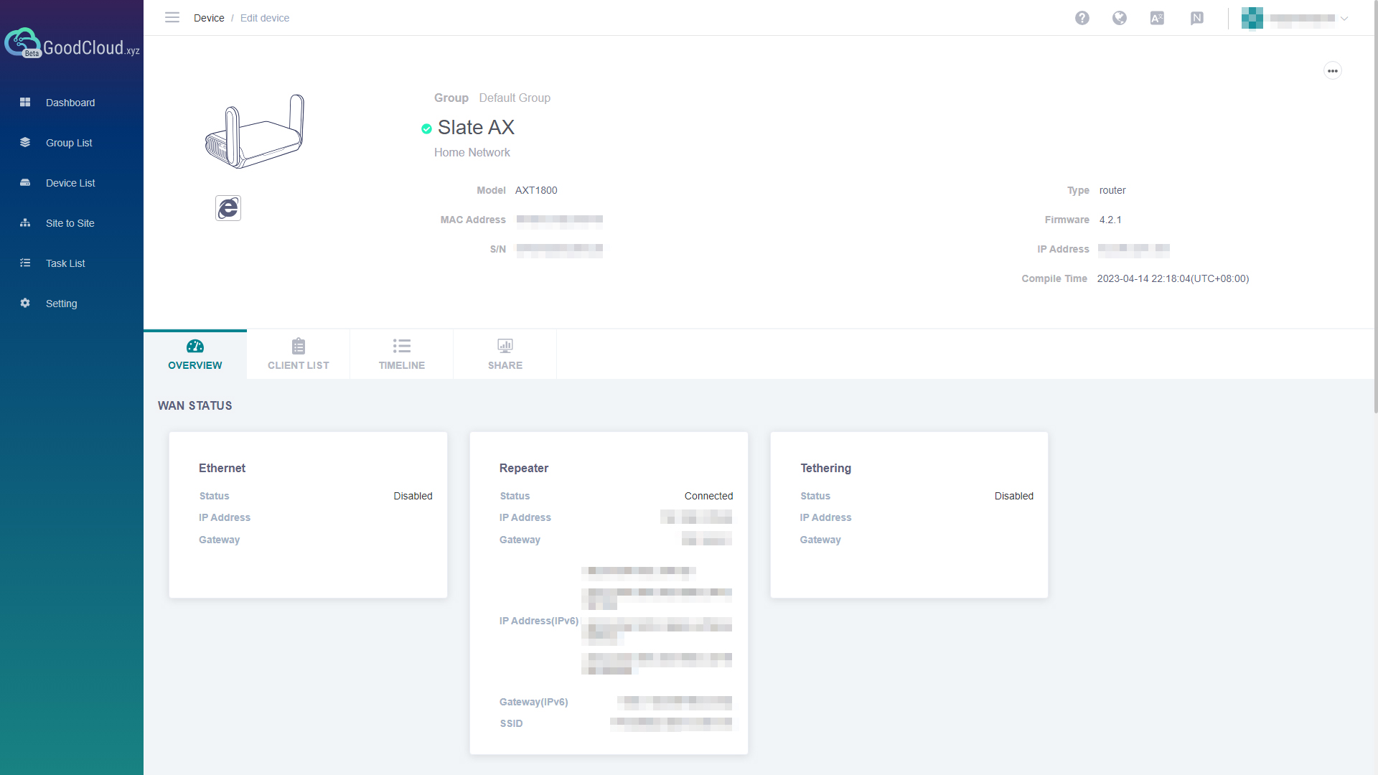Click the IP Address(IPv6) label
The image size is (1378, 775).
[x=539, y=621]
